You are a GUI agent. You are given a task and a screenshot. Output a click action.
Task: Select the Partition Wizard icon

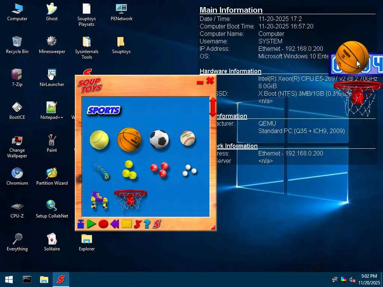tap(52, 177)
